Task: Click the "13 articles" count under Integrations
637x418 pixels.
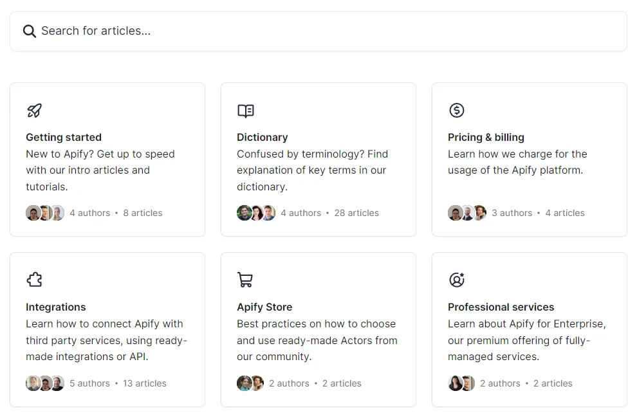Action: point(145,383)
